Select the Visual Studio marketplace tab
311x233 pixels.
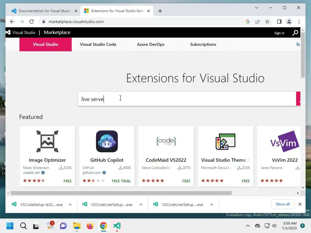[x=46, y=44]
